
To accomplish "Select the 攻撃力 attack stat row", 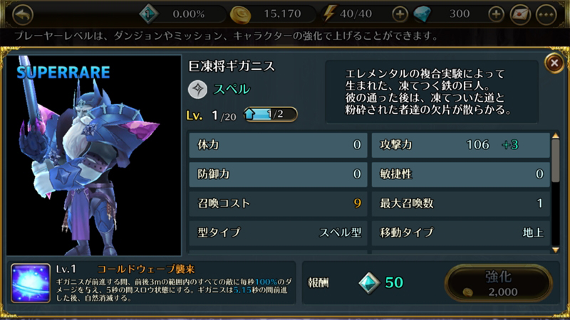I will 460,145.
